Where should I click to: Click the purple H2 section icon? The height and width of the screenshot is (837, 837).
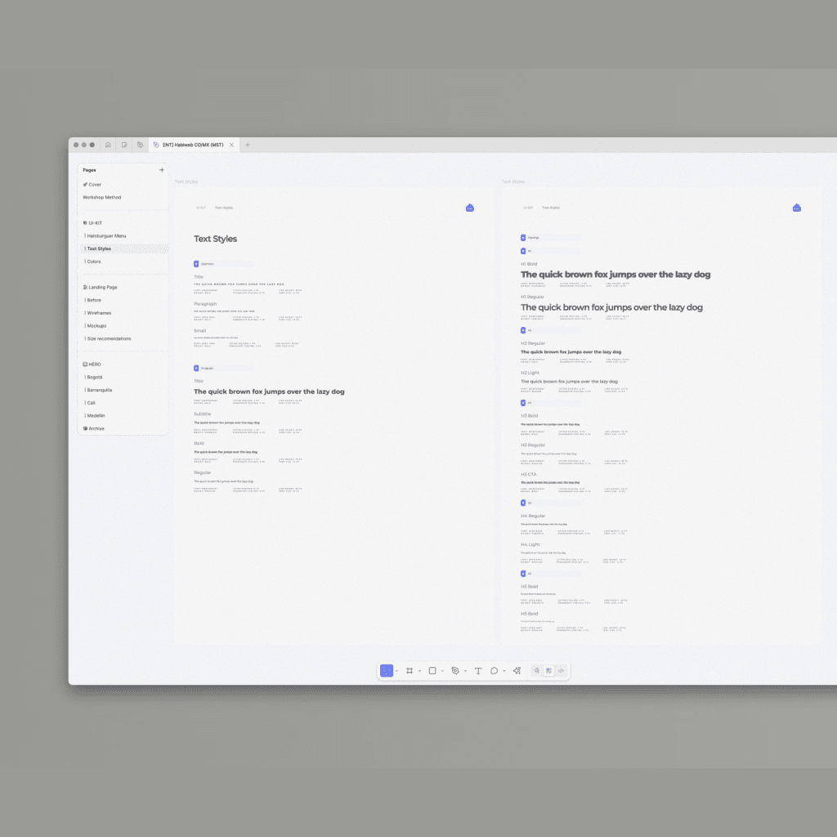point(523,330)
